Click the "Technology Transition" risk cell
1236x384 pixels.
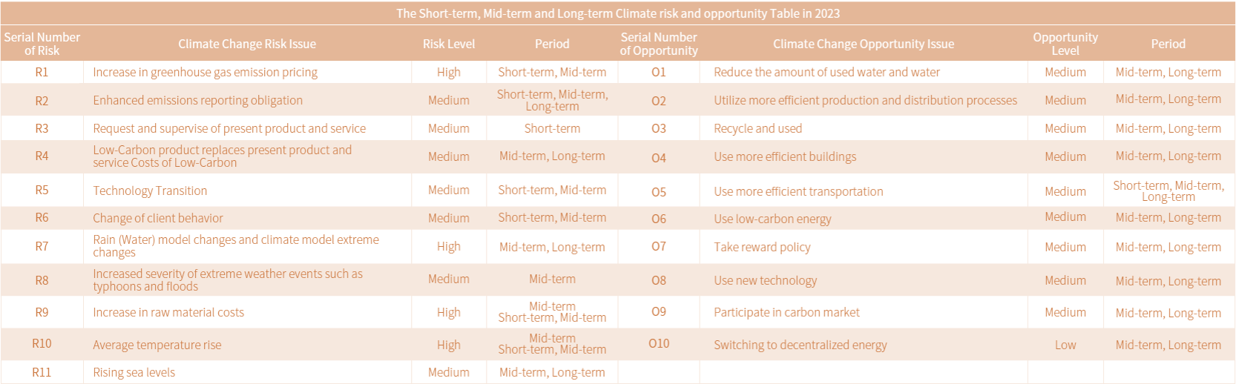(150, 191)
